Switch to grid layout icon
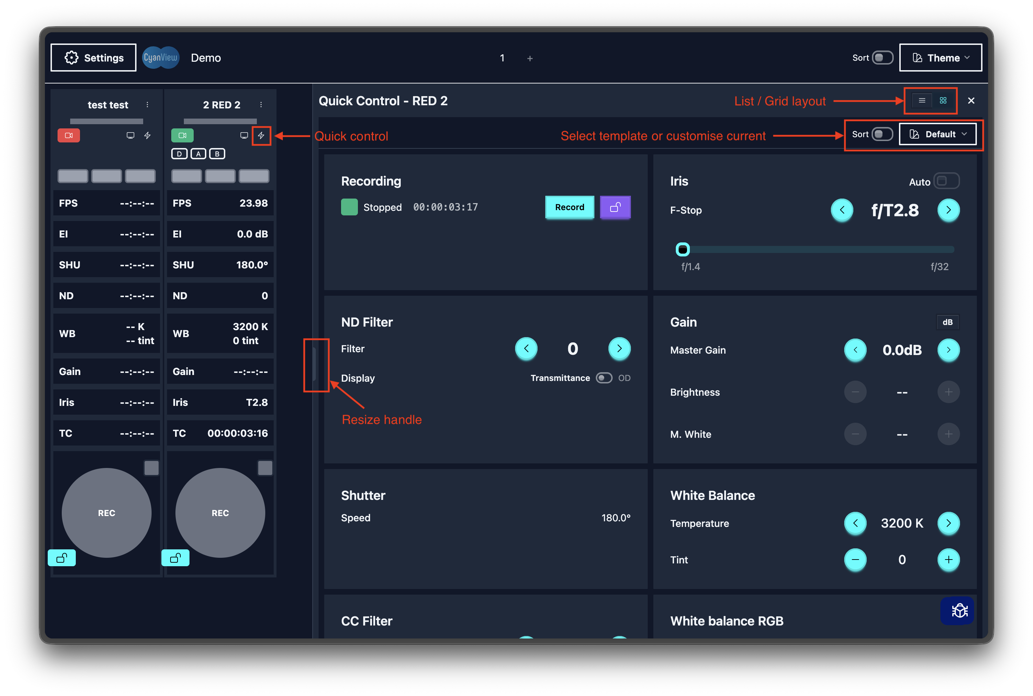 click(x=943, y=101)
